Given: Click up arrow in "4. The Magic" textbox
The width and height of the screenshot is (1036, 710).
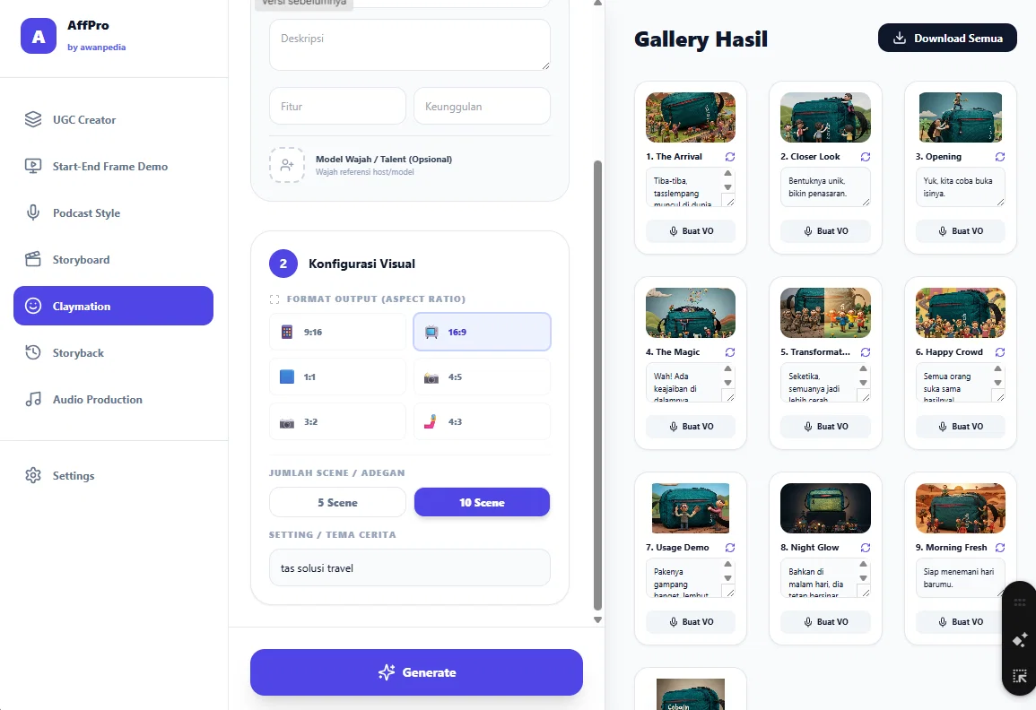Looking at the screenshot, I should pyautogui.click(x=727, y=368).
